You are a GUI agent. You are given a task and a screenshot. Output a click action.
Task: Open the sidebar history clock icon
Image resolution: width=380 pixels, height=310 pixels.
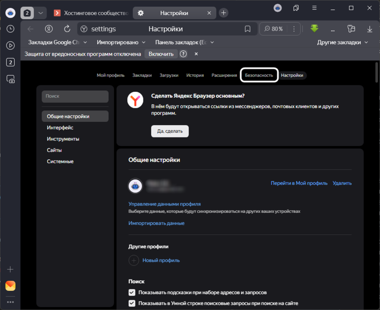10,29
